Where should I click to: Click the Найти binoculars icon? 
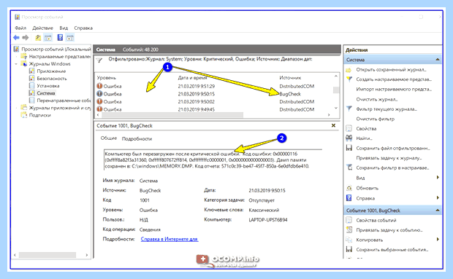click(349, 138)
